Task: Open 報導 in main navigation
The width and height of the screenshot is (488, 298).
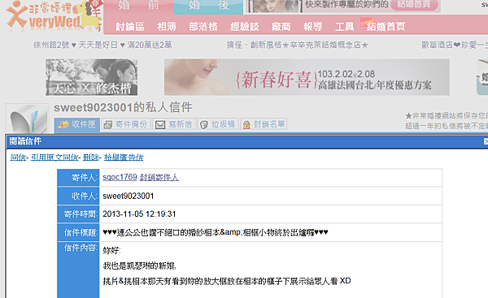Action: coord(313,27)
